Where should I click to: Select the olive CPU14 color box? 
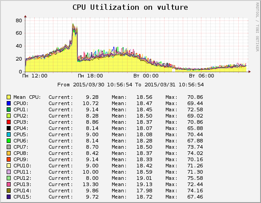point(8,191)
